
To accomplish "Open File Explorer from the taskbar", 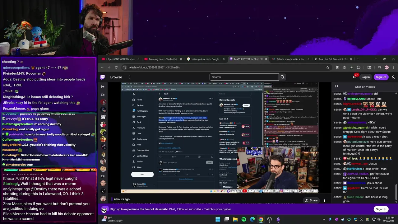I will click(235, 219).
